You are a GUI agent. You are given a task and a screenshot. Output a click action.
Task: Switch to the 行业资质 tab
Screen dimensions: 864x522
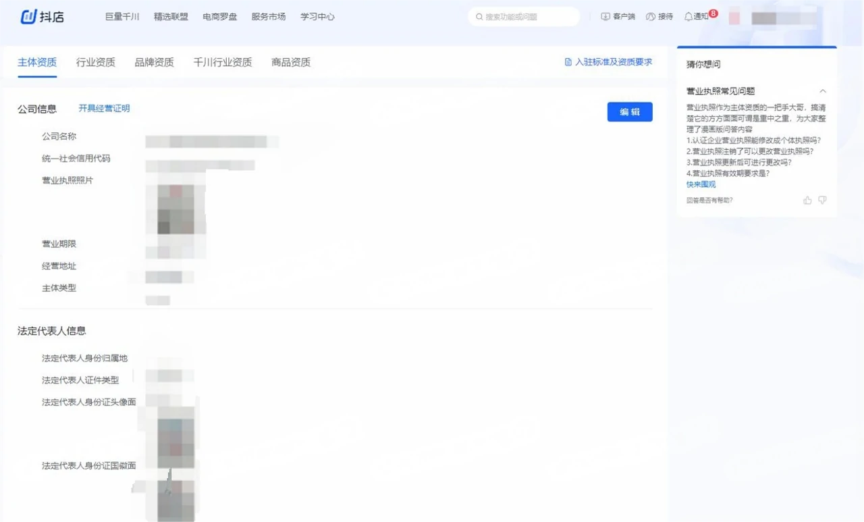[95, 63]
